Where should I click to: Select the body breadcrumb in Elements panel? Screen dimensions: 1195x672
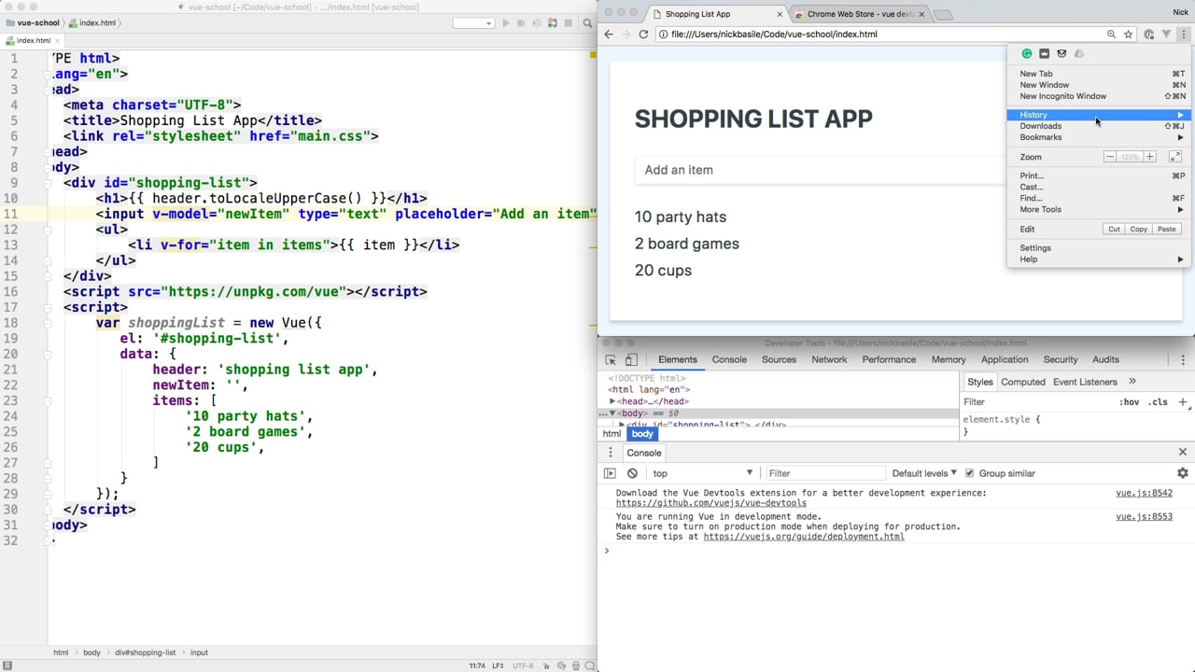[642, 434]
